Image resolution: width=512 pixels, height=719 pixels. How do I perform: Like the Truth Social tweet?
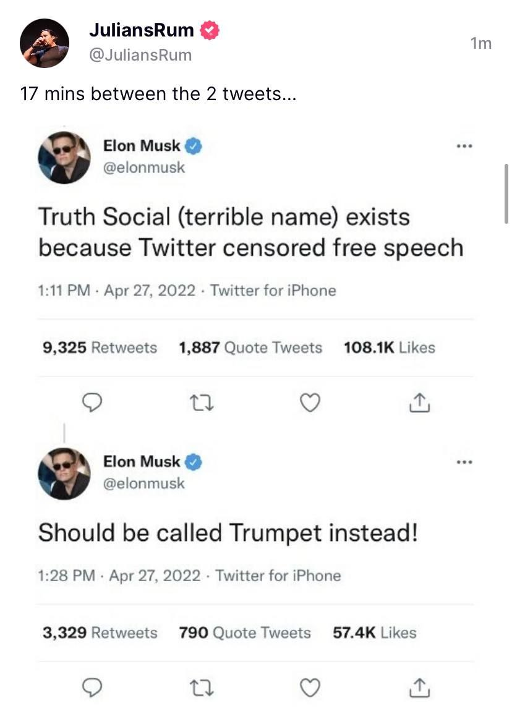310,403
